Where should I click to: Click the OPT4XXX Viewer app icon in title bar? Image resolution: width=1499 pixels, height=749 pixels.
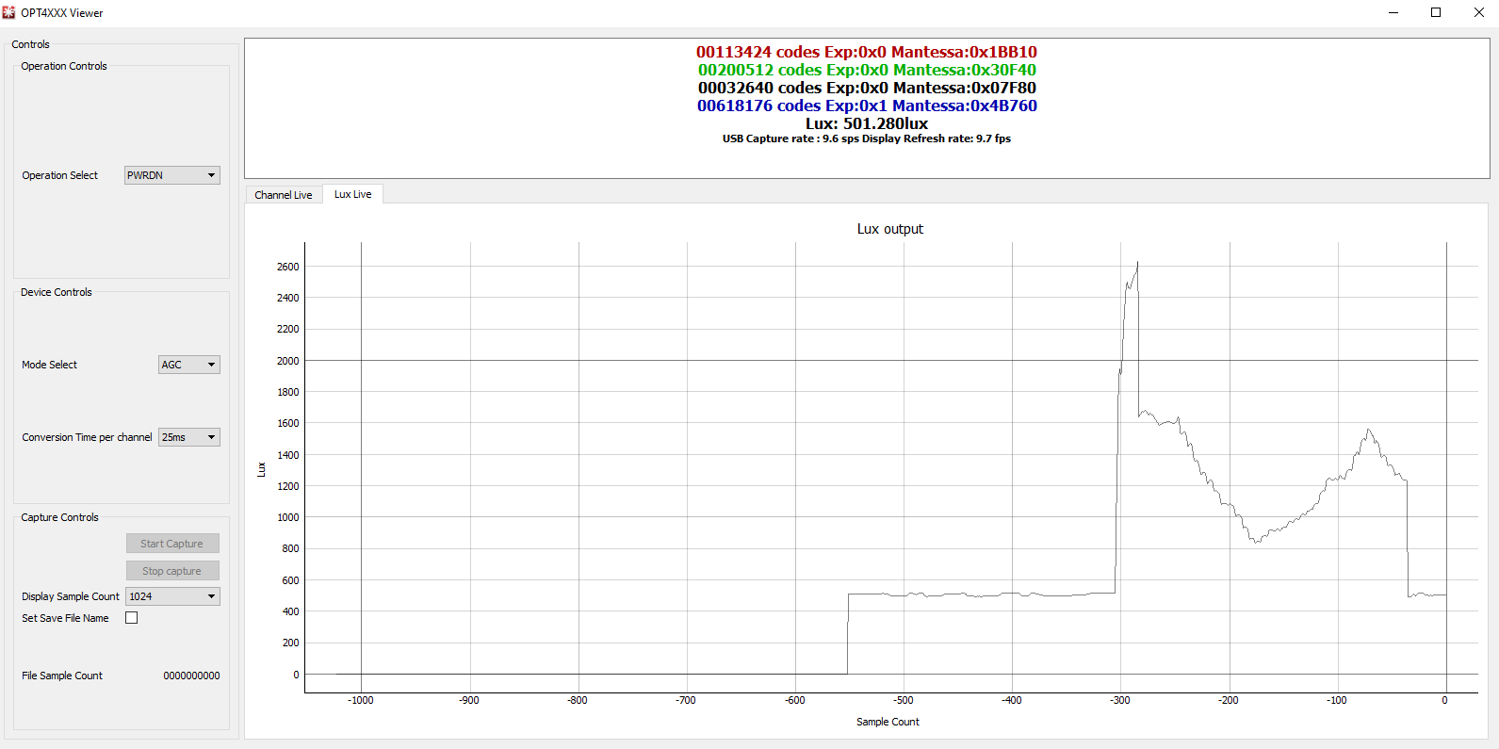(x=9, y=12)
